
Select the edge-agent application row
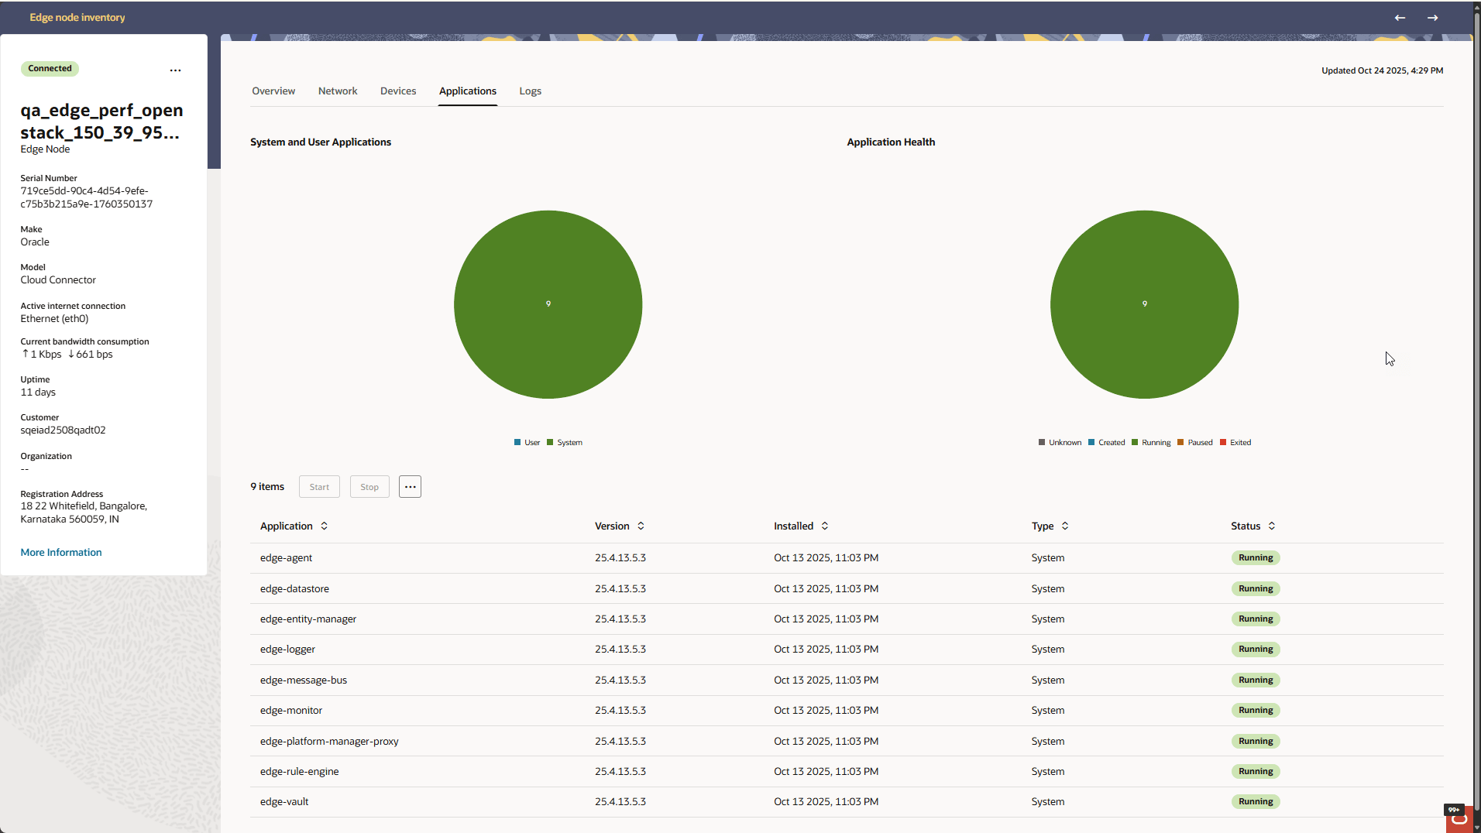pos(286,557)
